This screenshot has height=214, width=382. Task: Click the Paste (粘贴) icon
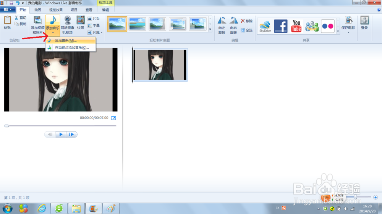(7, 21)
